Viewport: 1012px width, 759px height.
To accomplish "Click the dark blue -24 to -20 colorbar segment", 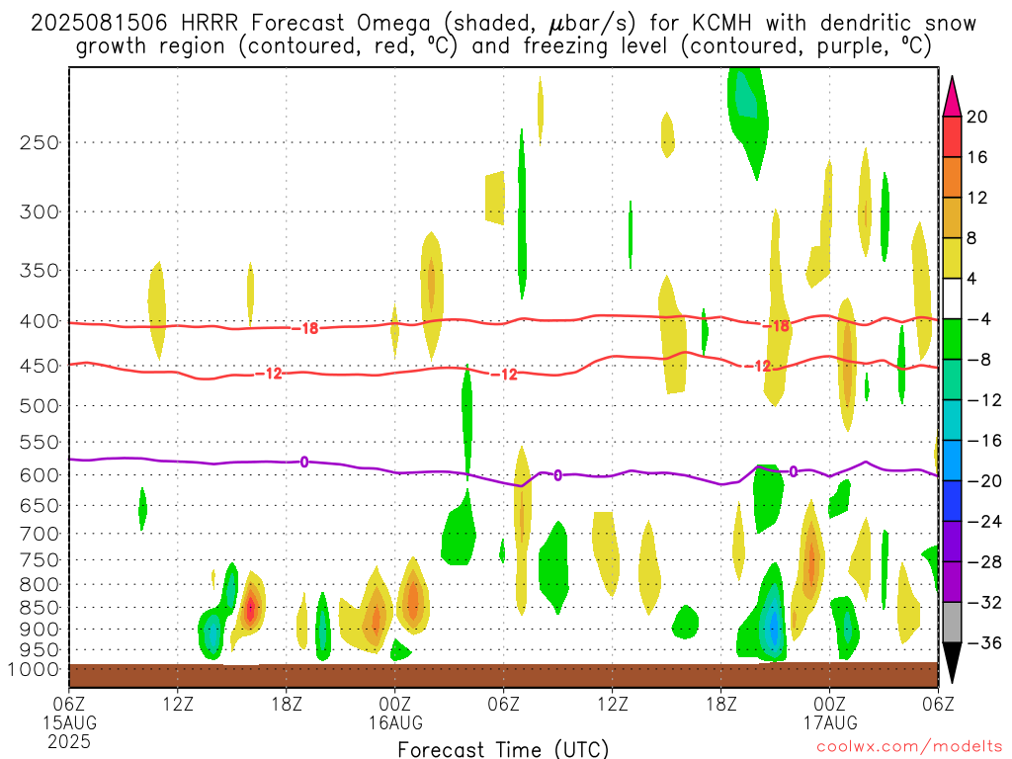I will [952, 501].
